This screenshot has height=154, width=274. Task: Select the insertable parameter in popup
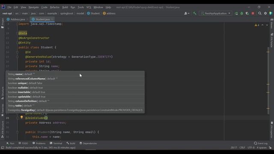point(75,92)
